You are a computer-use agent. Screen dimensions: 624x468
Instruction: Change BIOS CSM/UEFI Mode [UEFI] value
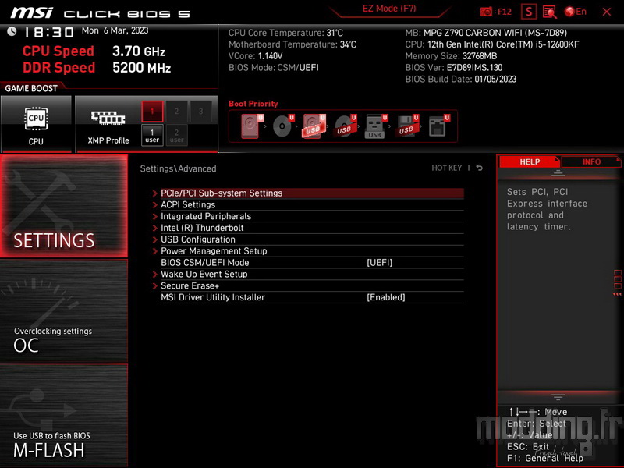(379, 263)
